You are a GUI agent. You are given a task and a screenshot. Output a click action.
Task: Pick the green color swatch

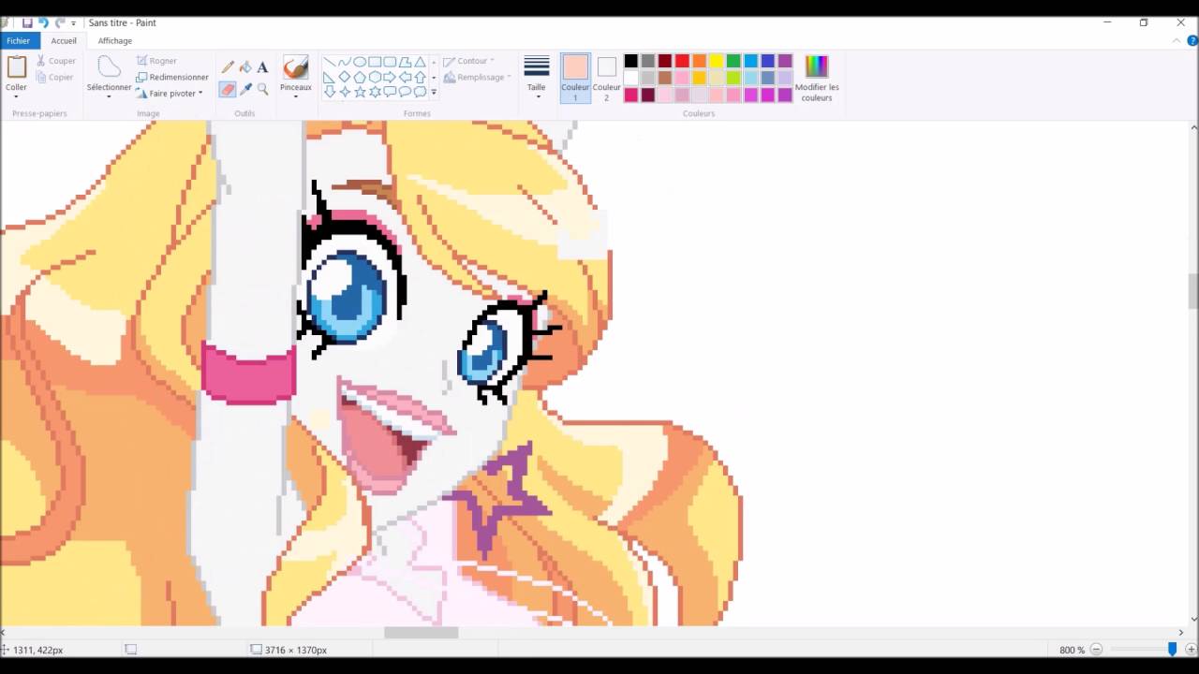(x=733, y=61)
